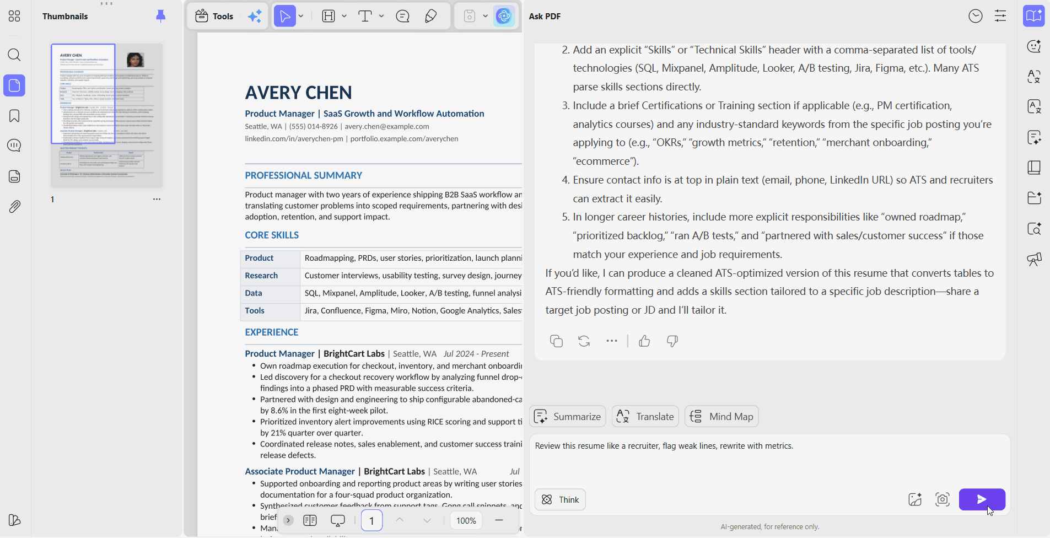Capture a screenshot for the prompt
1050x538 pixels.
click(x=943, y=499)
